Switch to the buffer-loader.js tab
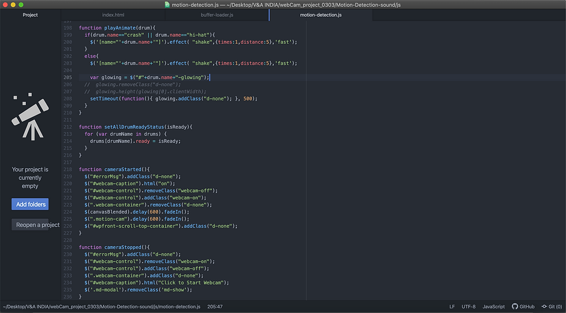566x313 pixels. tap(217, 15)
